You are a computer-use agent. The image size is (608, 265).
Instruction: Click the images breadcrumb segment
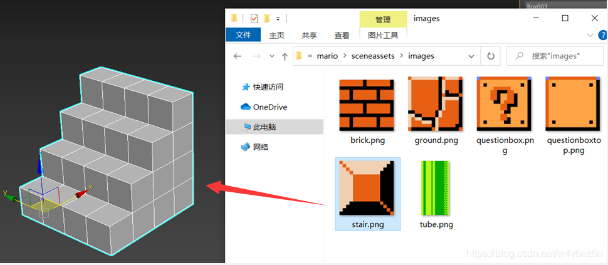[421, 56]
